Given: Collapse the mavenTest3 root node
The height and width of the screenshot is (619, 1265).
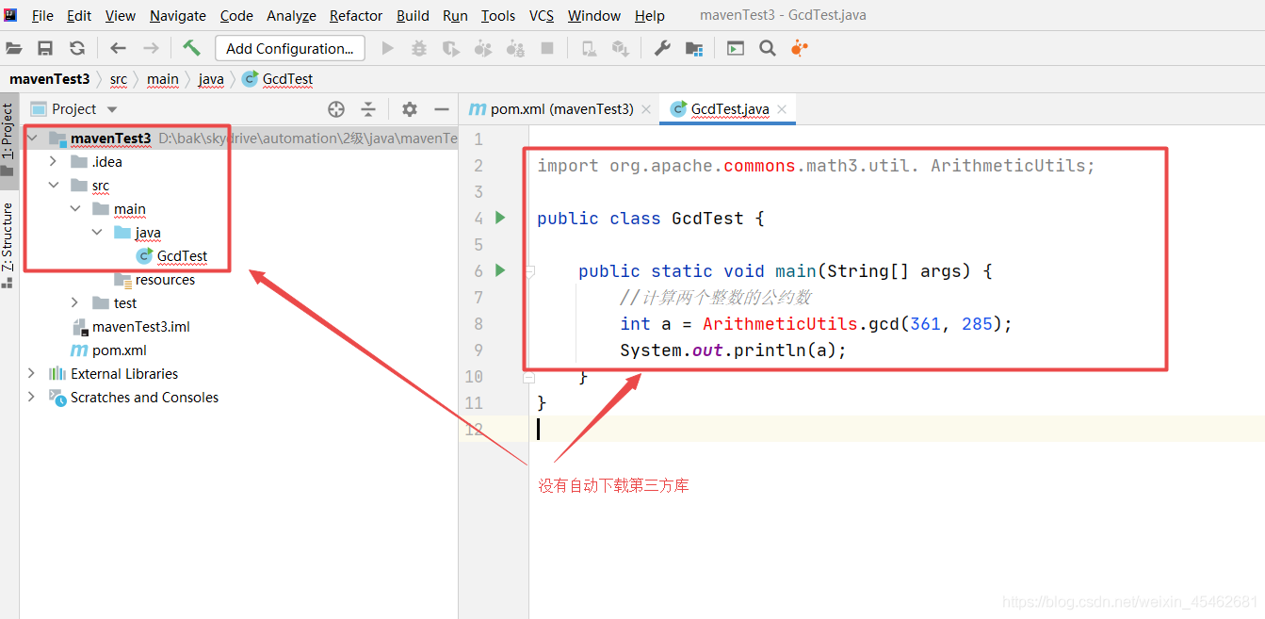Looking at the screenshot, I should tap(33, 138).
